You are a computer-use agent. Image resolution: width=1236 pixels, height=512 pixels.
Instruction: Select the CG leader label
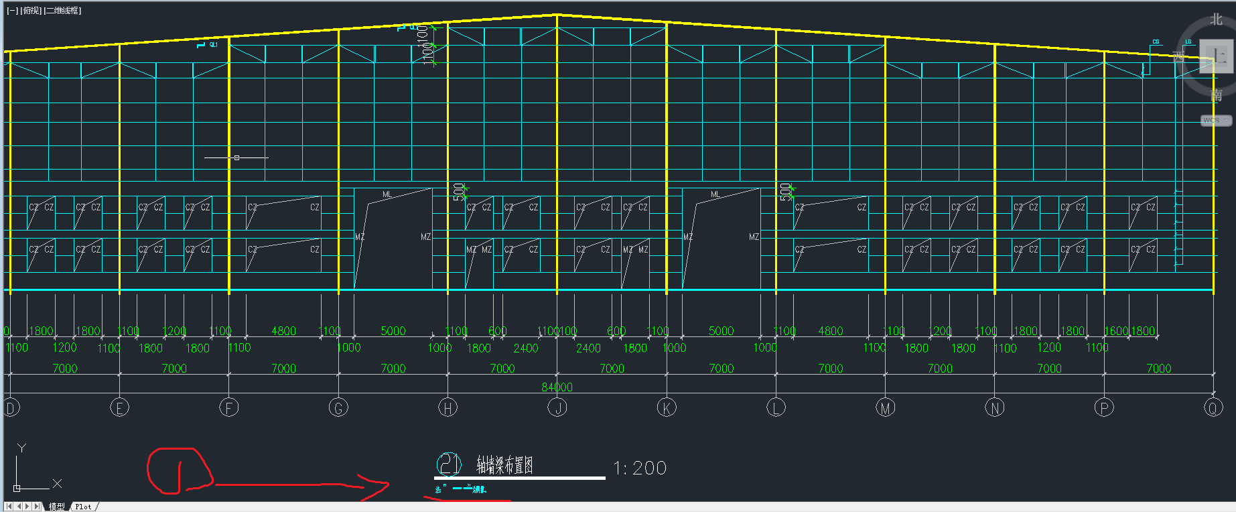(x=1156, y=42)
